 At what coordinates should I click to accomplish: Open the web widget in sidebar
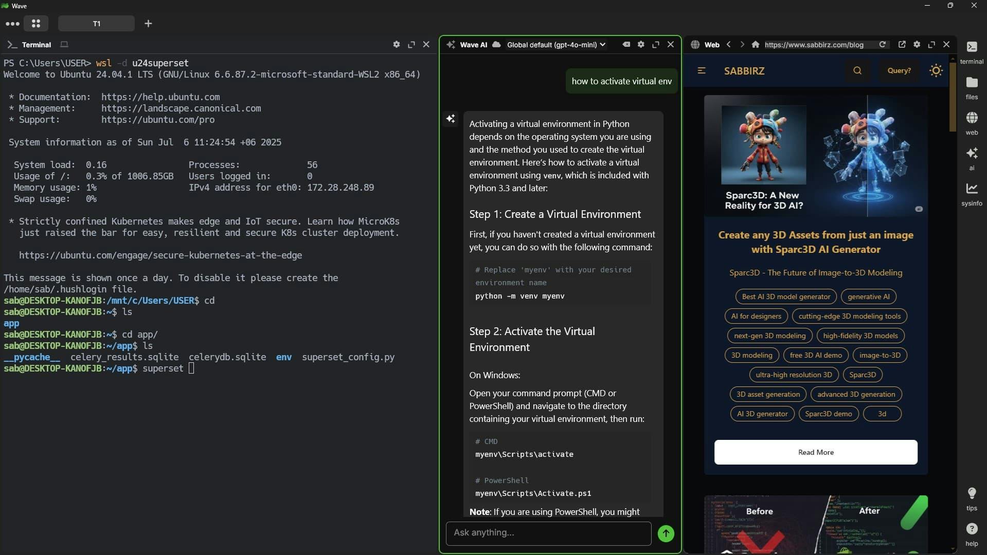[x=972, y=123]
